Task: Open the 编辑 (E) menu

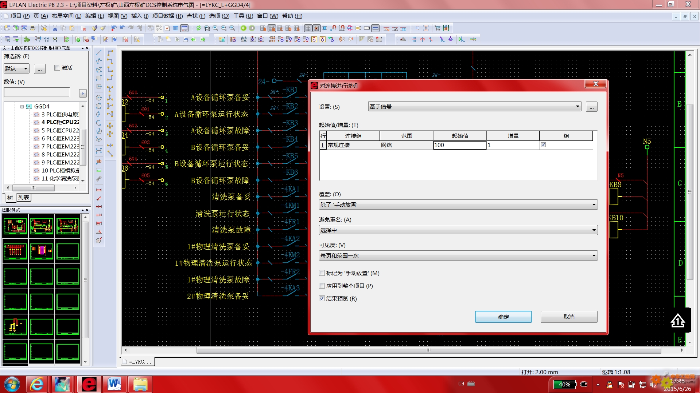Action: 94,16
